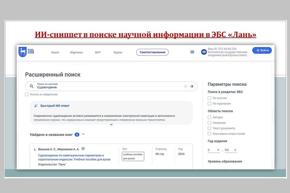The height and width of the screenshot is (193, 290).
Task: Expand the Быстрый ИИ ответ chevron
Action: 111,124
